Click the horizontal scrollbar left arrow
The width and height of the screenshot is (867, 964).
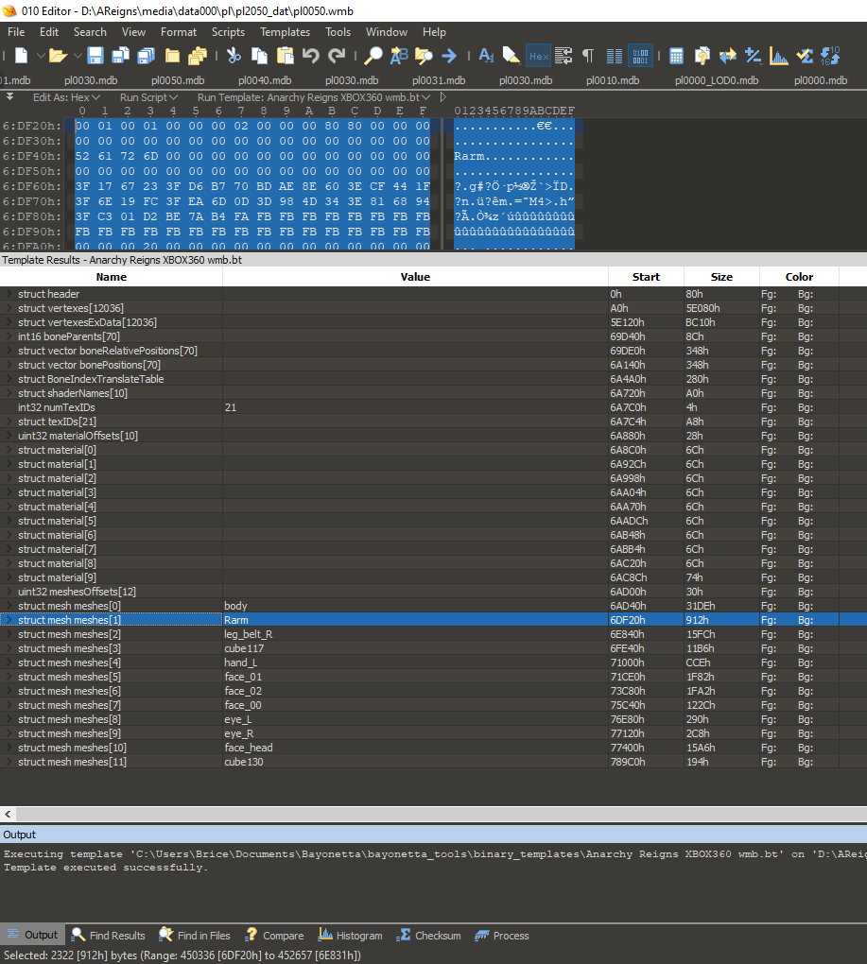8,814
